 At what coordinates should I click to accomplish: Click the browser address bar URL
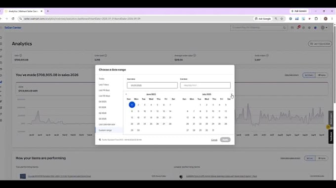point(82,19)
